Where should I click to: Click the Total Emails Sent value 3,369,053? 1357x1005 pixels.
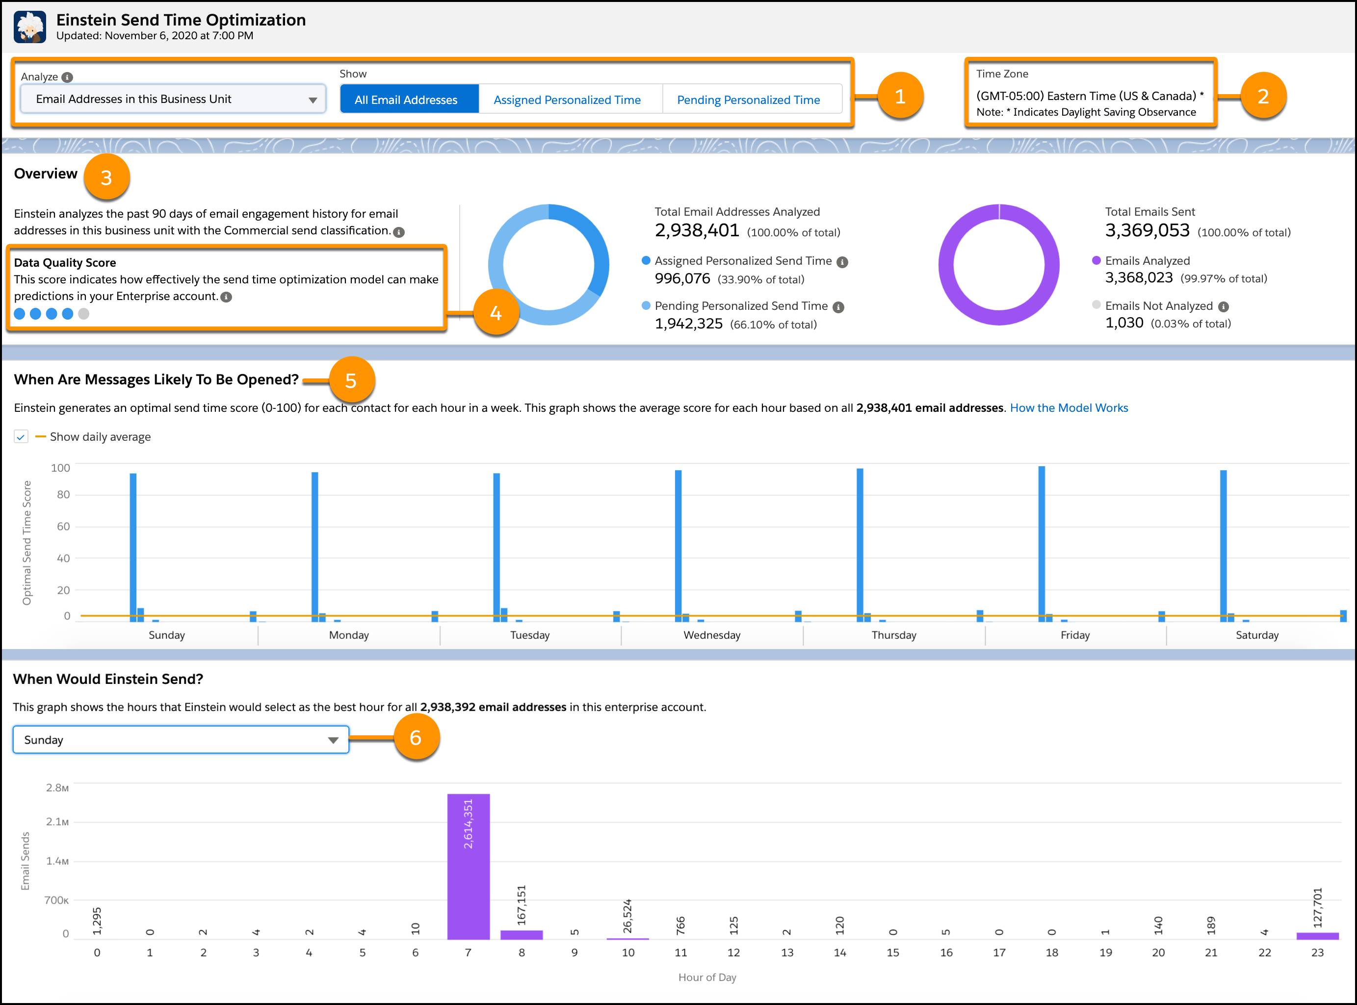pyautogui.click(x=1147, y=230)
